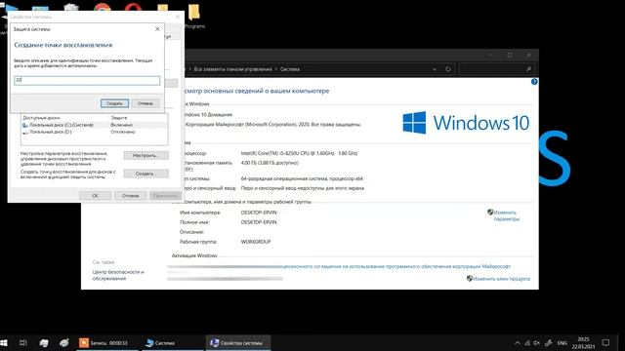Open the clock showing 20:25
Viewport: 625px width, 351px height.
click(584, 342)
